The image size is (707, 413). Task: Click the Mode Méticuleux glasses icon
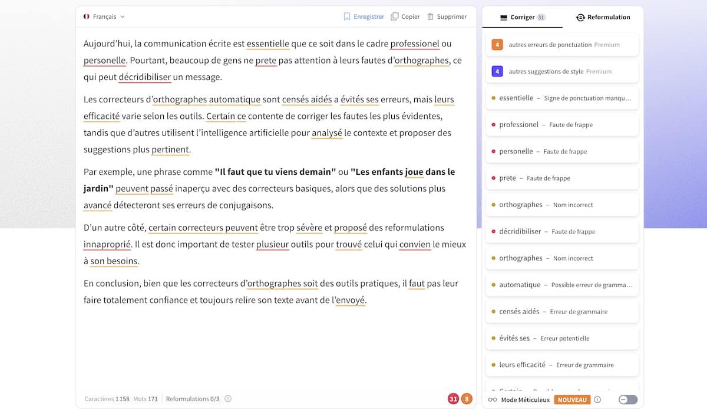pyautogui.click(x=493, y=399)
